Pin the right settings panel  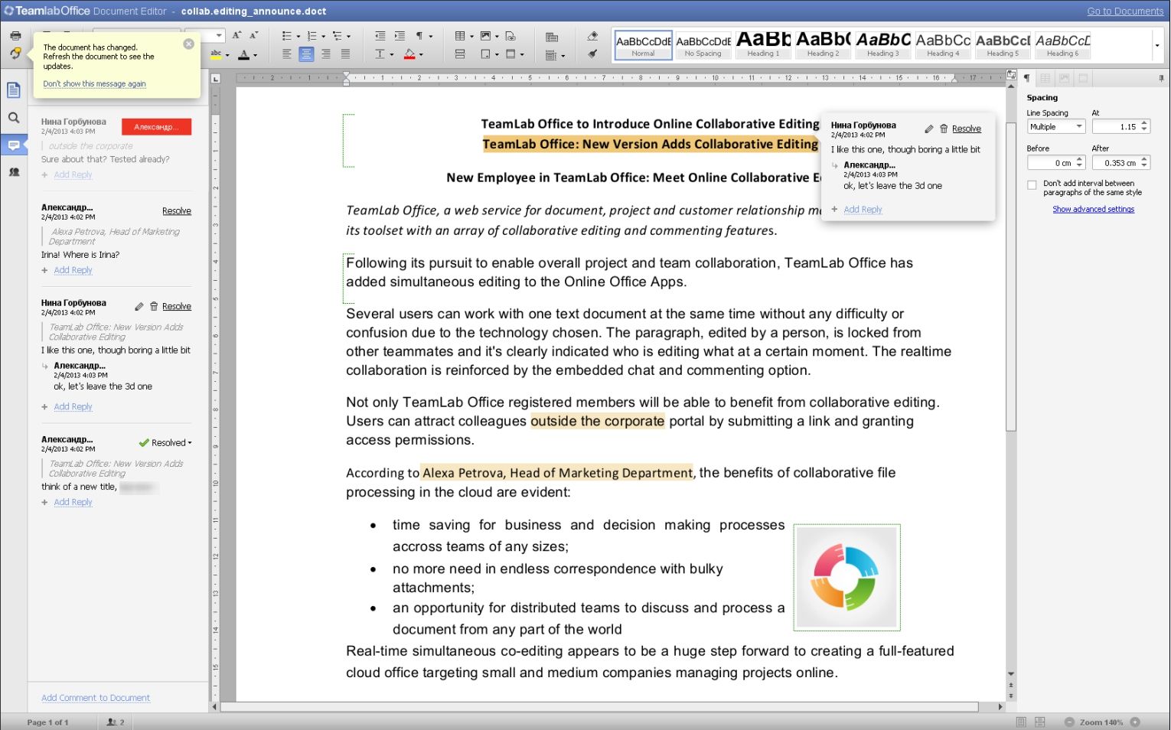click(x=1161, y=78)
